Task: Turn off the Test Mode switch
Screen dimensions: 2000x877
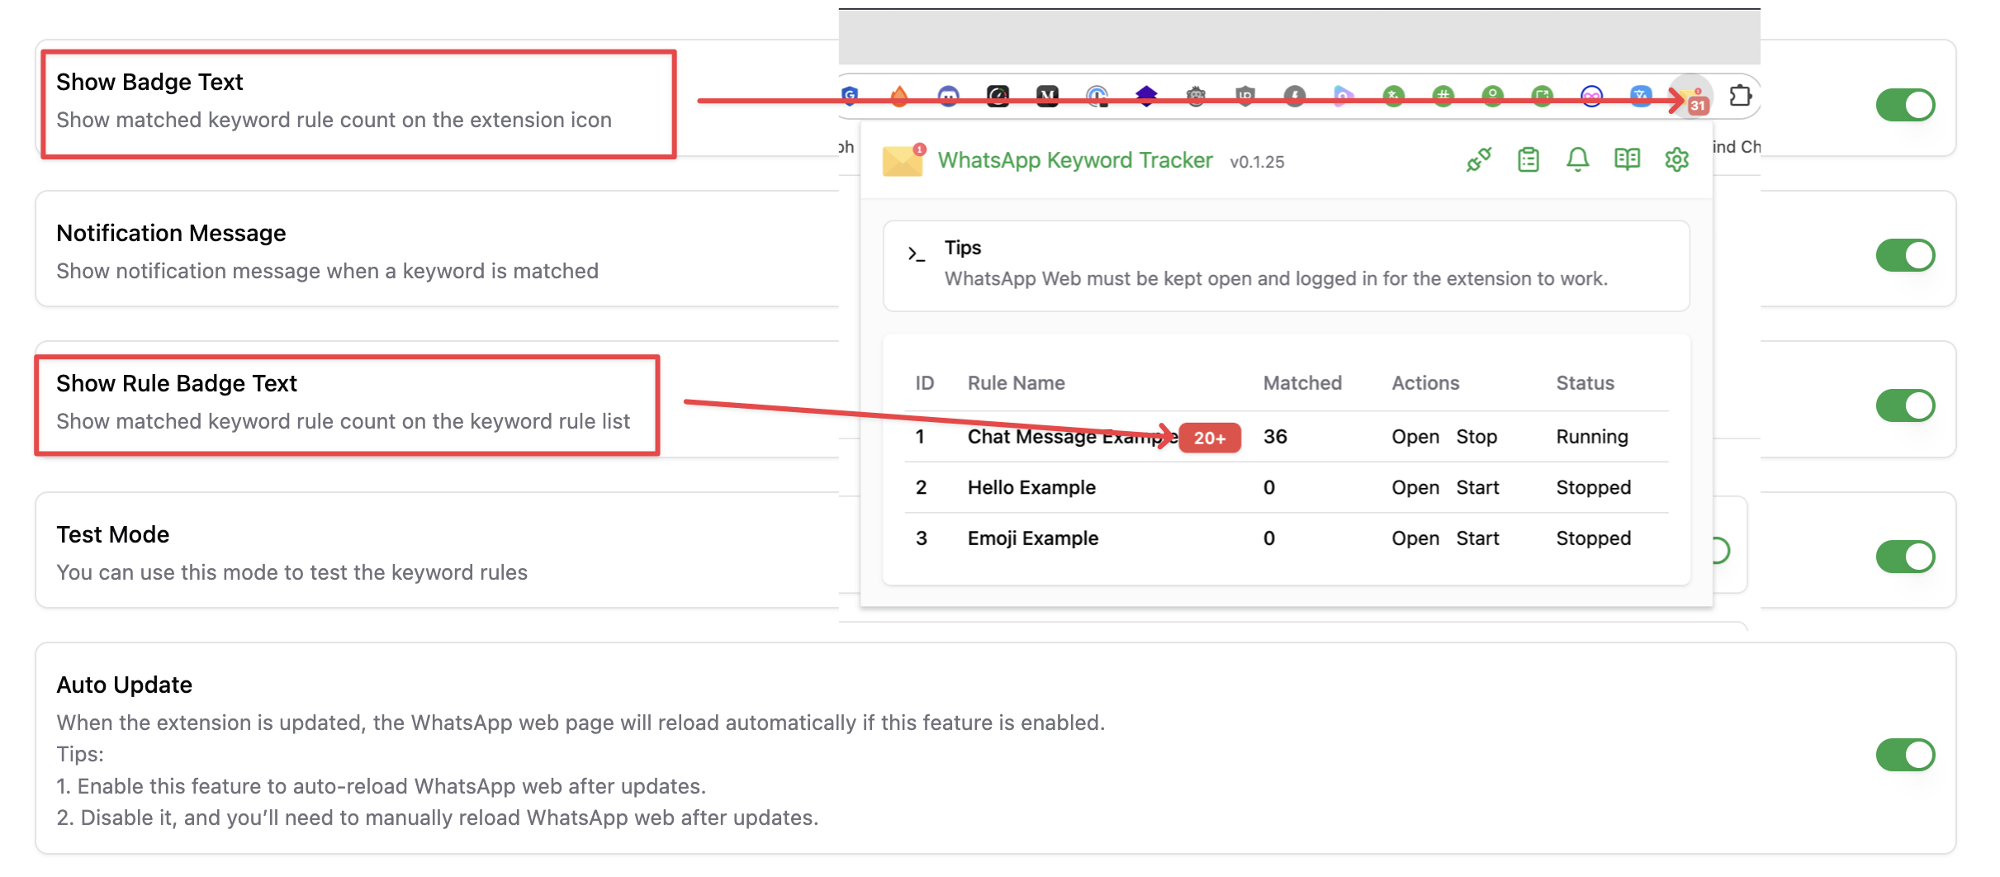Action: (1905, 557)
